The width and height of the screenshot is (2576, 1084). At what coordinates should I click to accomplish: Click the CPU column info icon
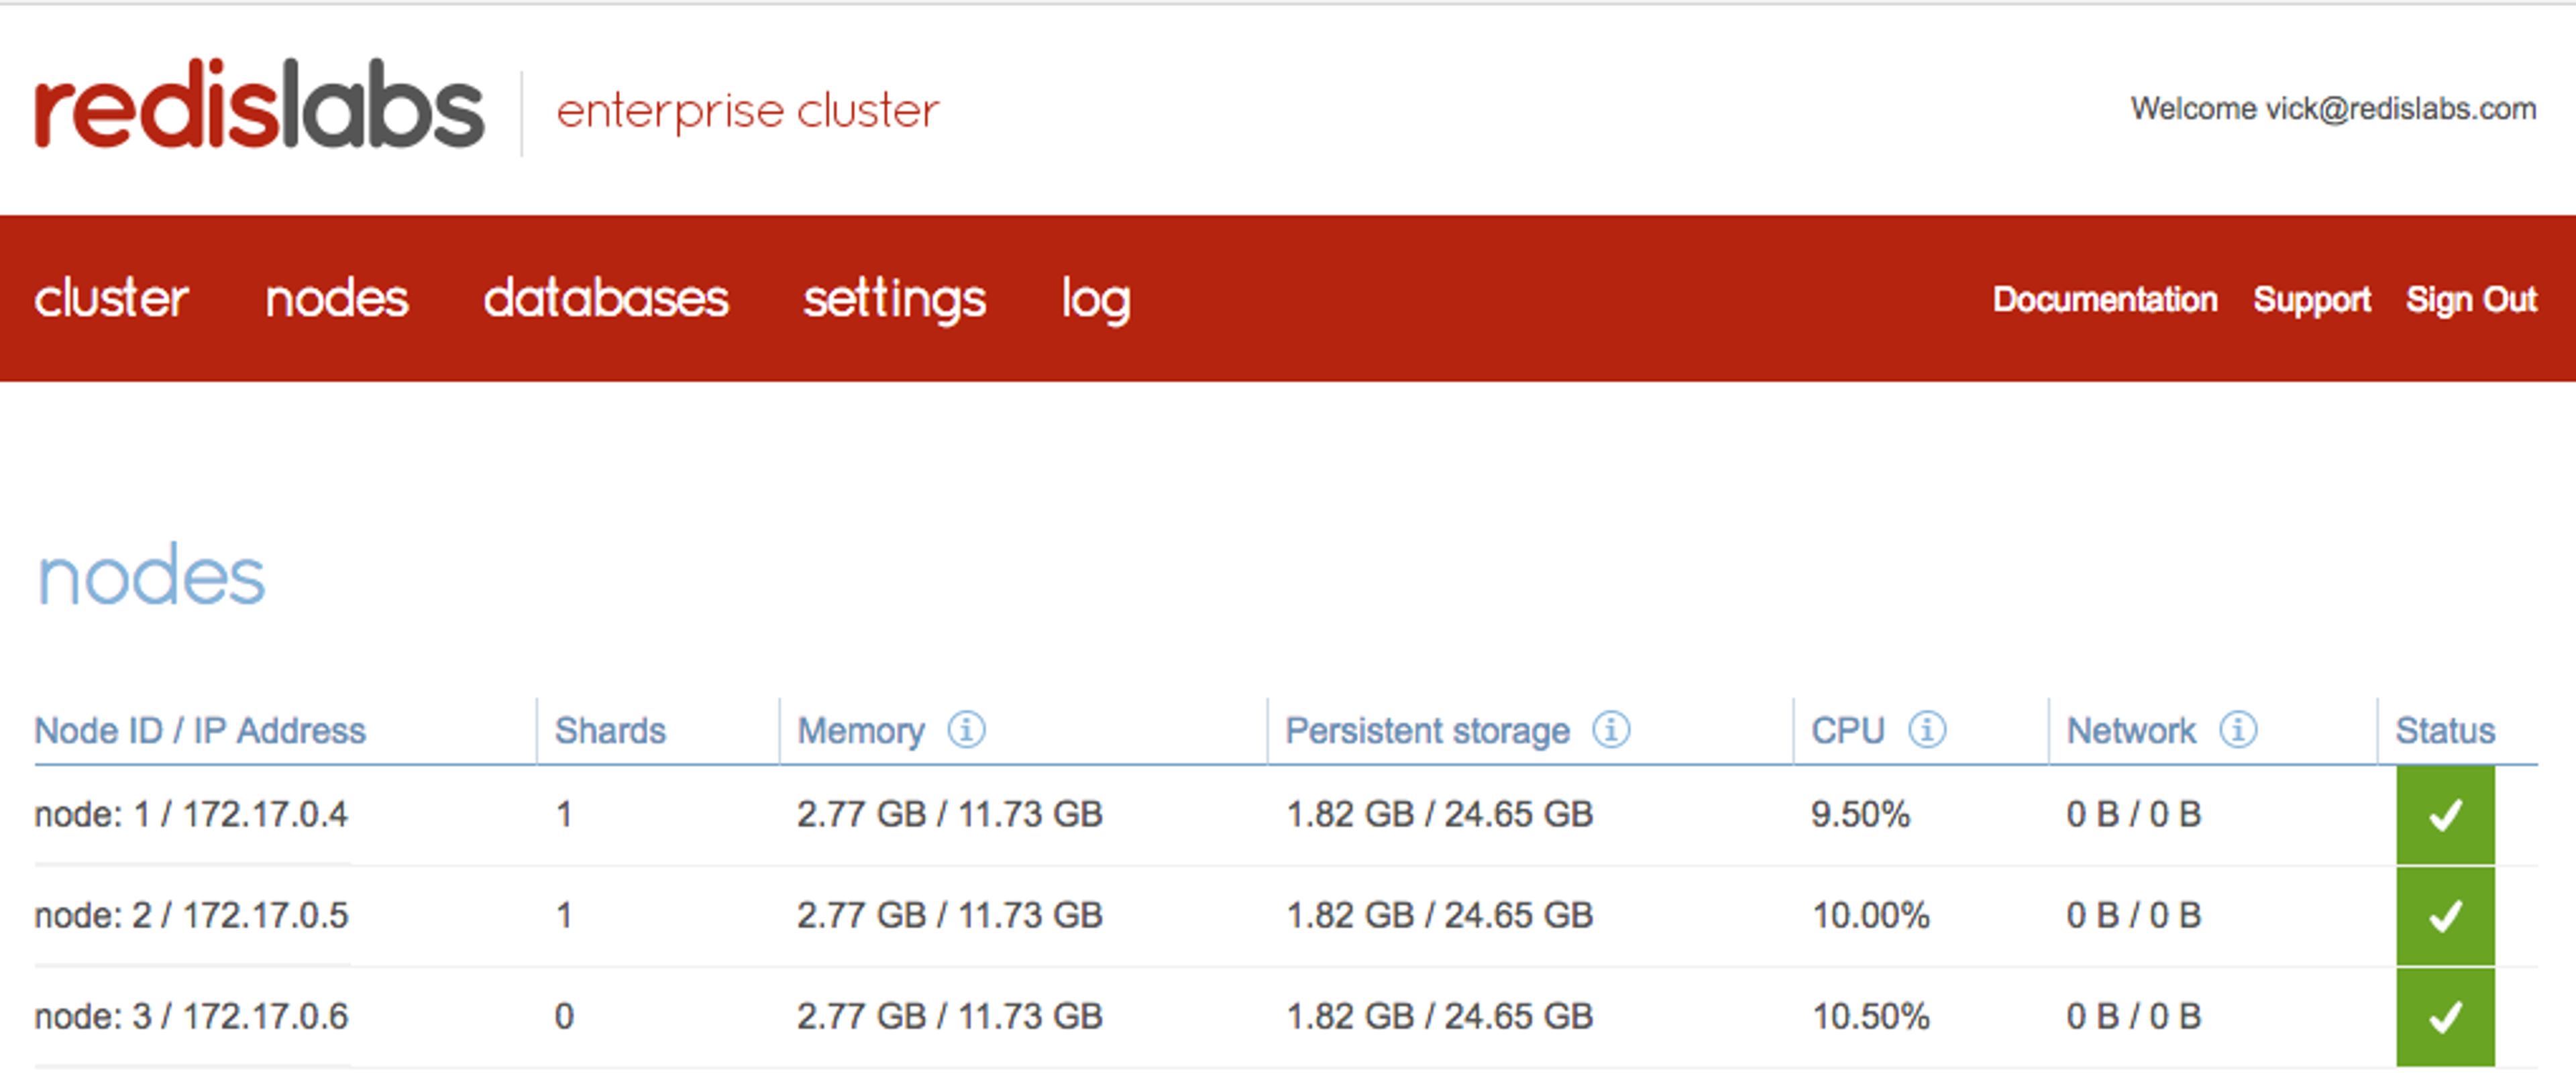click(x=1926, y=730)
